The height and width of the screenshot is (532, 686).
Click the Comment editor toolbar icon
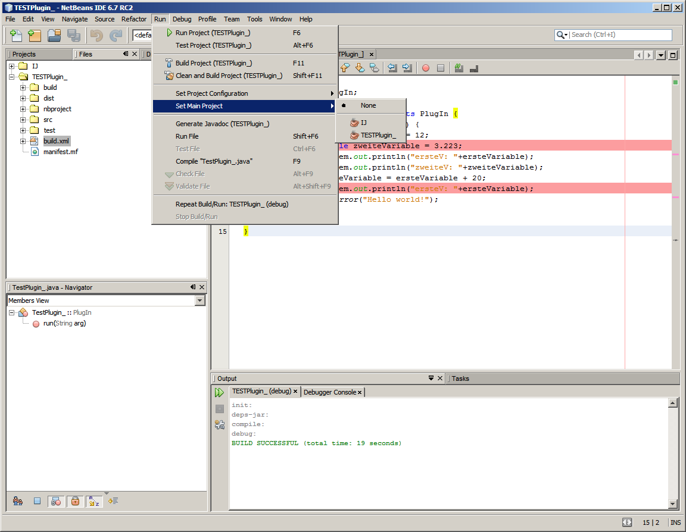point(459,68)
